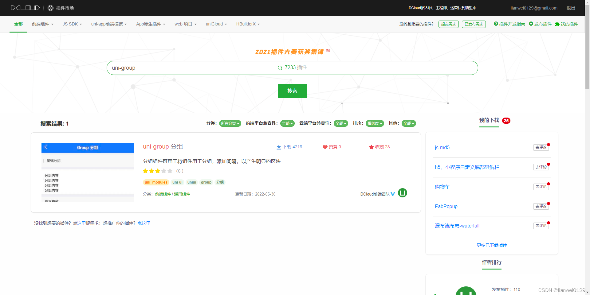Open the web 项目 dropdown
This screenshot has height=295, width=590.
tap(186, 24)
